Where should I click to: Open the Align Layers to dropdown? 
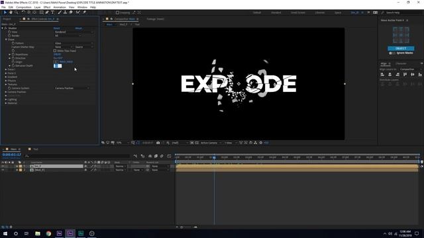coord(410,69)
